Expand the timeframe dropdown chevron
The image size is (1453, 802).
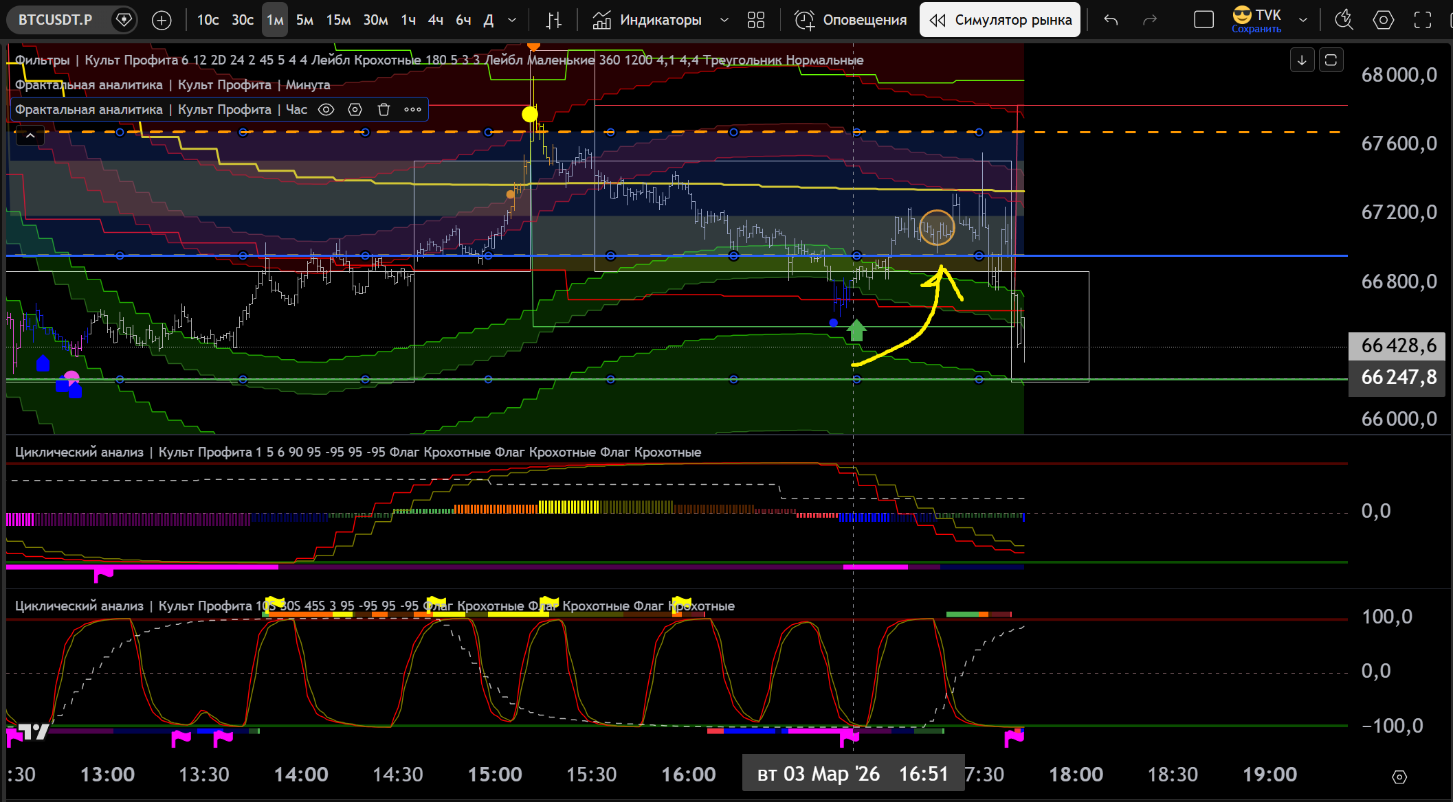pos(512,21)
